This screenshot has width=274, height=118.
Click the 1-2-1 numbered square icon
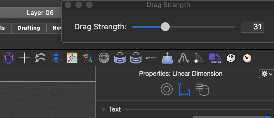(x=8, y=58)
